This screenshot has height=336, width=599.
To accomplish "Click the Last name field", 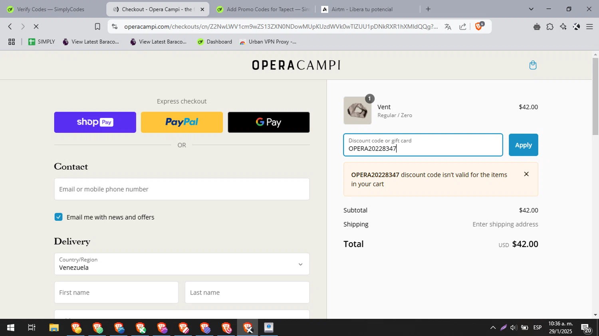I will pyautogui.click(x=247, y=293).
